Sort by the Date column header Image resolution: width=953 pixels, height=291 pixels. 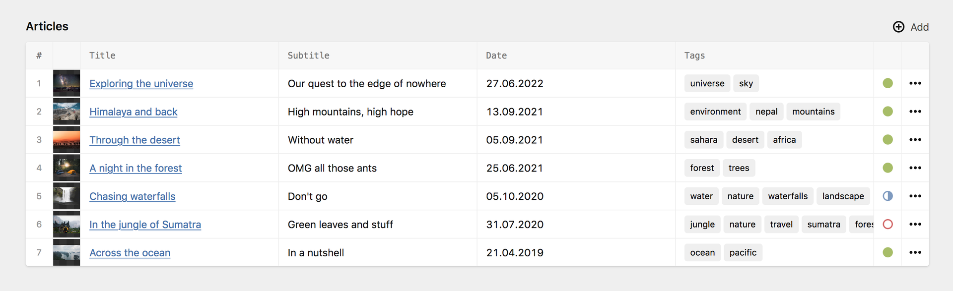point(496,56)
